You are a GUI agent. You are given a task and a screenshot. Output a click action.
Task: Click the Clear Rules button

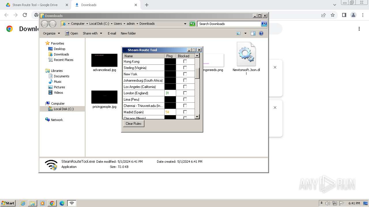click(133, 124)
